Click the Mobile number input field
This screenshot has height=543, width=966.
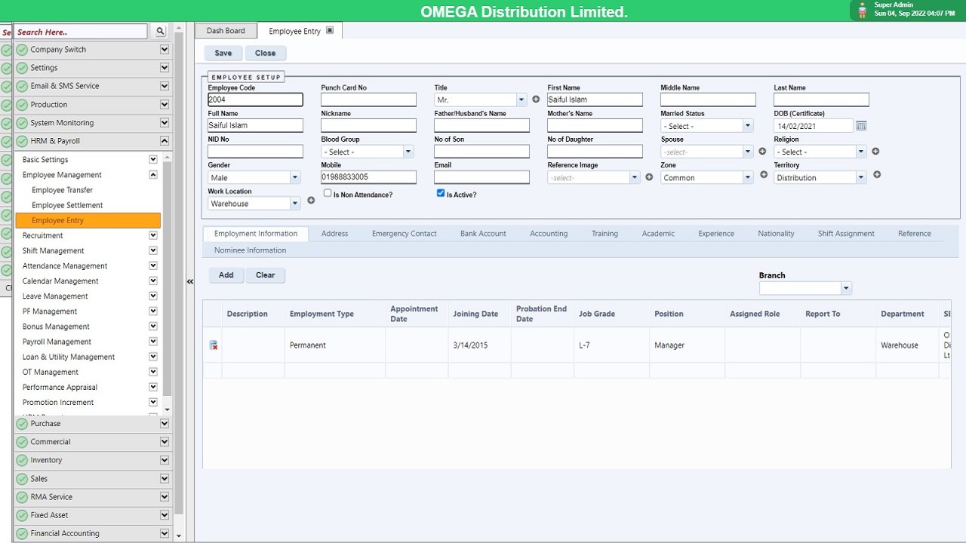click(368, 177)
